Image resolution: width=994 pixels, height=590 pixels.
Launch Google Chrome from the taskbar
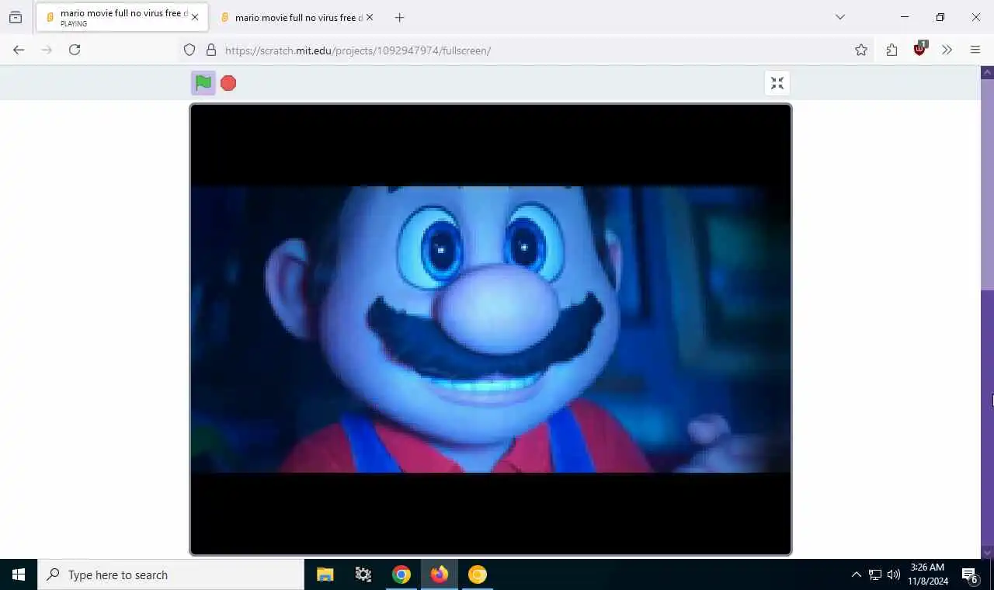[401, 574]
